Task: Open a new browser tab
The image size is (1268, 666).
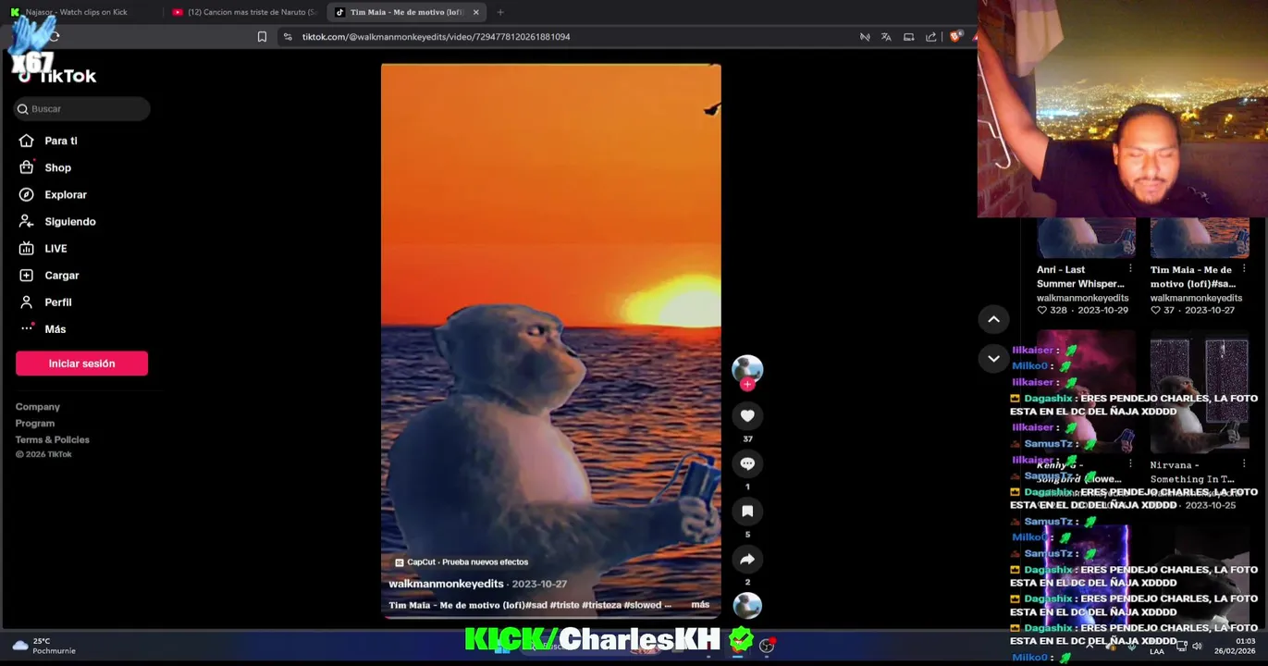Action: pos(500,12)
